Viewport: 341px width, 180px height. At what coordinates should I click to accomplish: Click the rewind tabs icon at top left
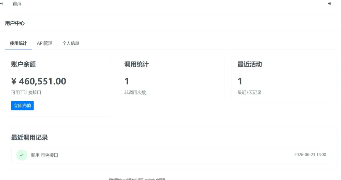(x=1, y=3)
